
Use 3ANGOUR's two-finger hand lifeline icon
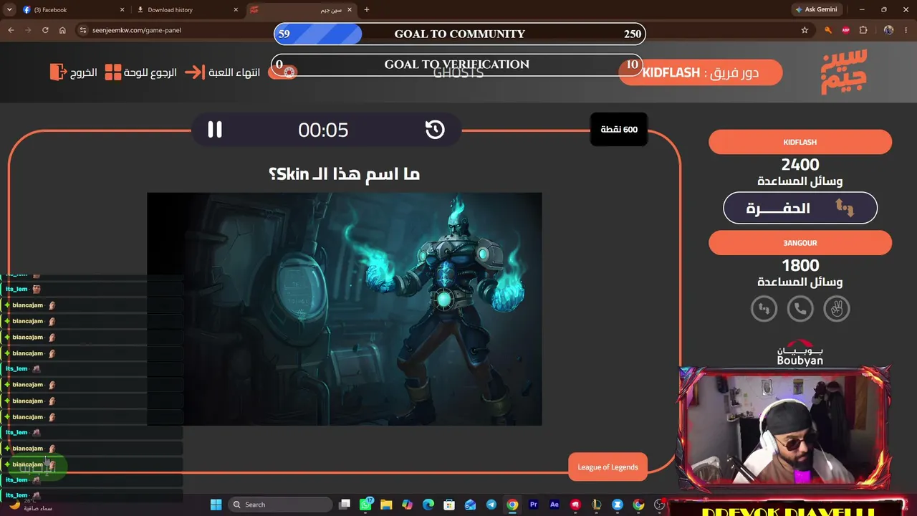point(837,309)
